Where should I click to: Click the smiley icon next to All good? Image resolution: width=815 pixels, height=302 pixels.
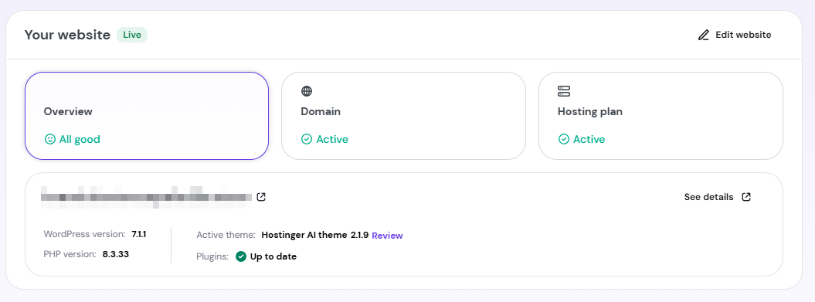click(x=50, y=139)
